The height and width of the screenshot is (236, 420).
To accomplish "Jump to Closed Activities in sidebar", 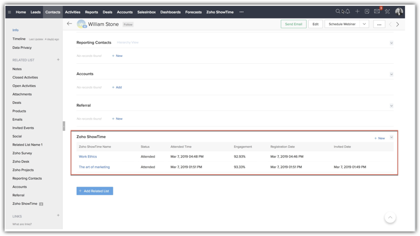I will click(x=25, y=77).
